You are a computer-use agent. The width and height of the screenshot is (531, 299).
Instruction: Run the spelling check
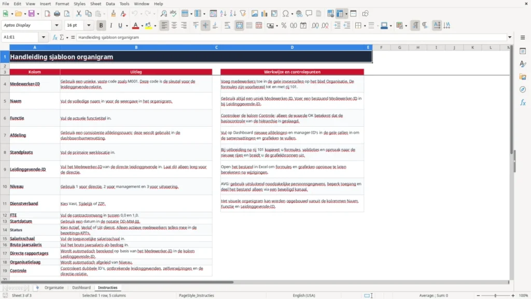[173, 13]
